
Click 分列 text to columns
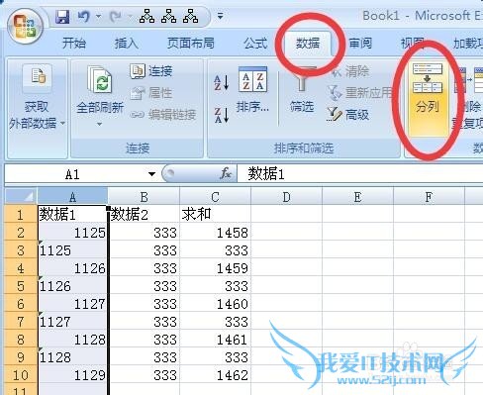(428, 99)
